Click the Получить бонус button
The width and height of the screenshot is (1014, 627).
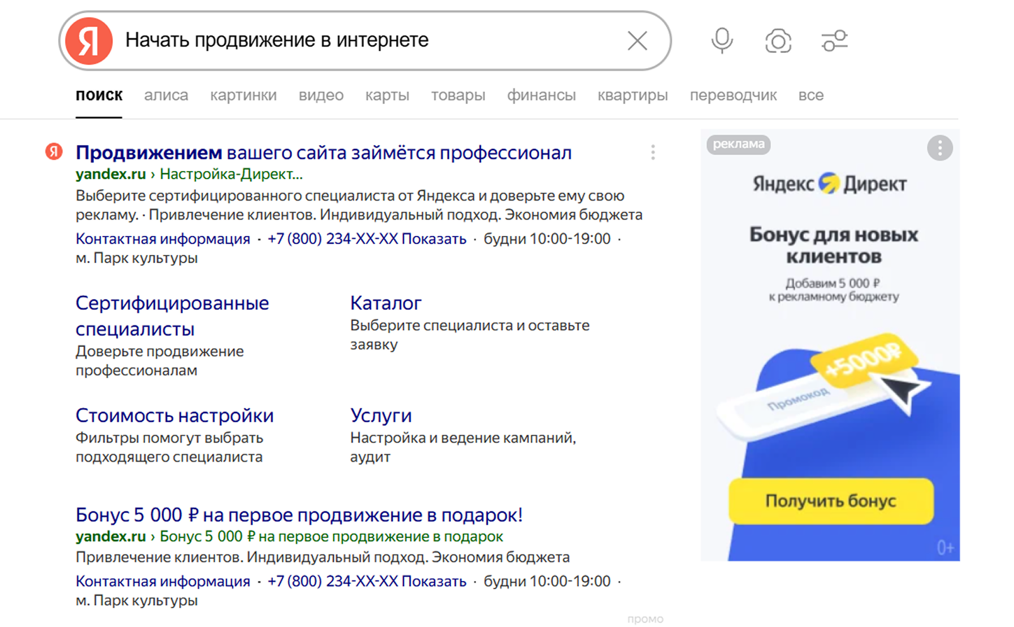(x=830, y=501)
